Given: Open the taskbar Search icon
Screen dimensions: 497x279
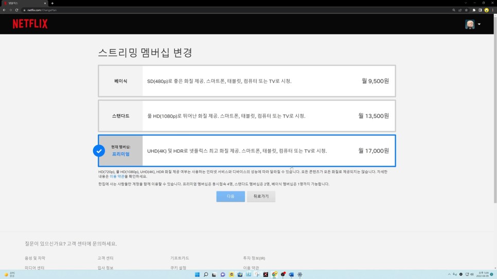Looking at the screenshot, I should (x=206, y=274).
